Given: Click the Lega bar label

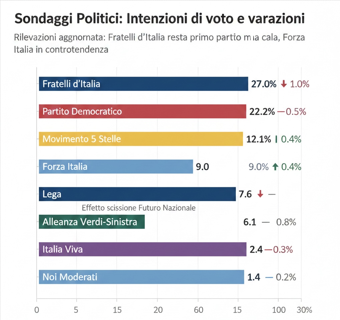Looking at the screenshot, I should (x=52, y=194).
